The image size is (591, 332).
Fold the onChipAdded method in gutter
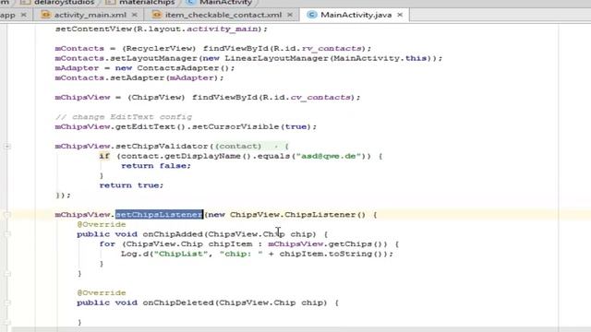(x=7, y=234)
